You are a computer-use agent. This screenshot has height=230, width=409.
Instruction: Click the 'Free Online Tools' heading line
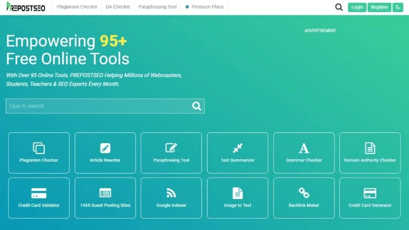coord(67,59)
